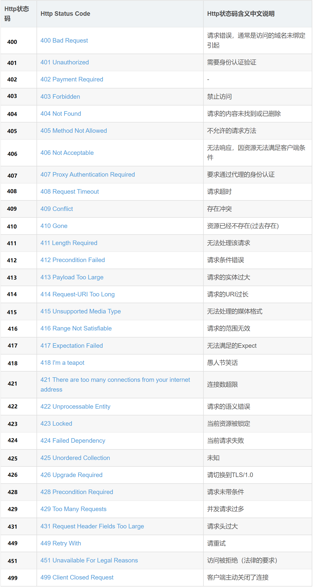Open the 408 Request Timeout link
The width and height of the screenshot is (313, 587).
[x=70, y=192]
